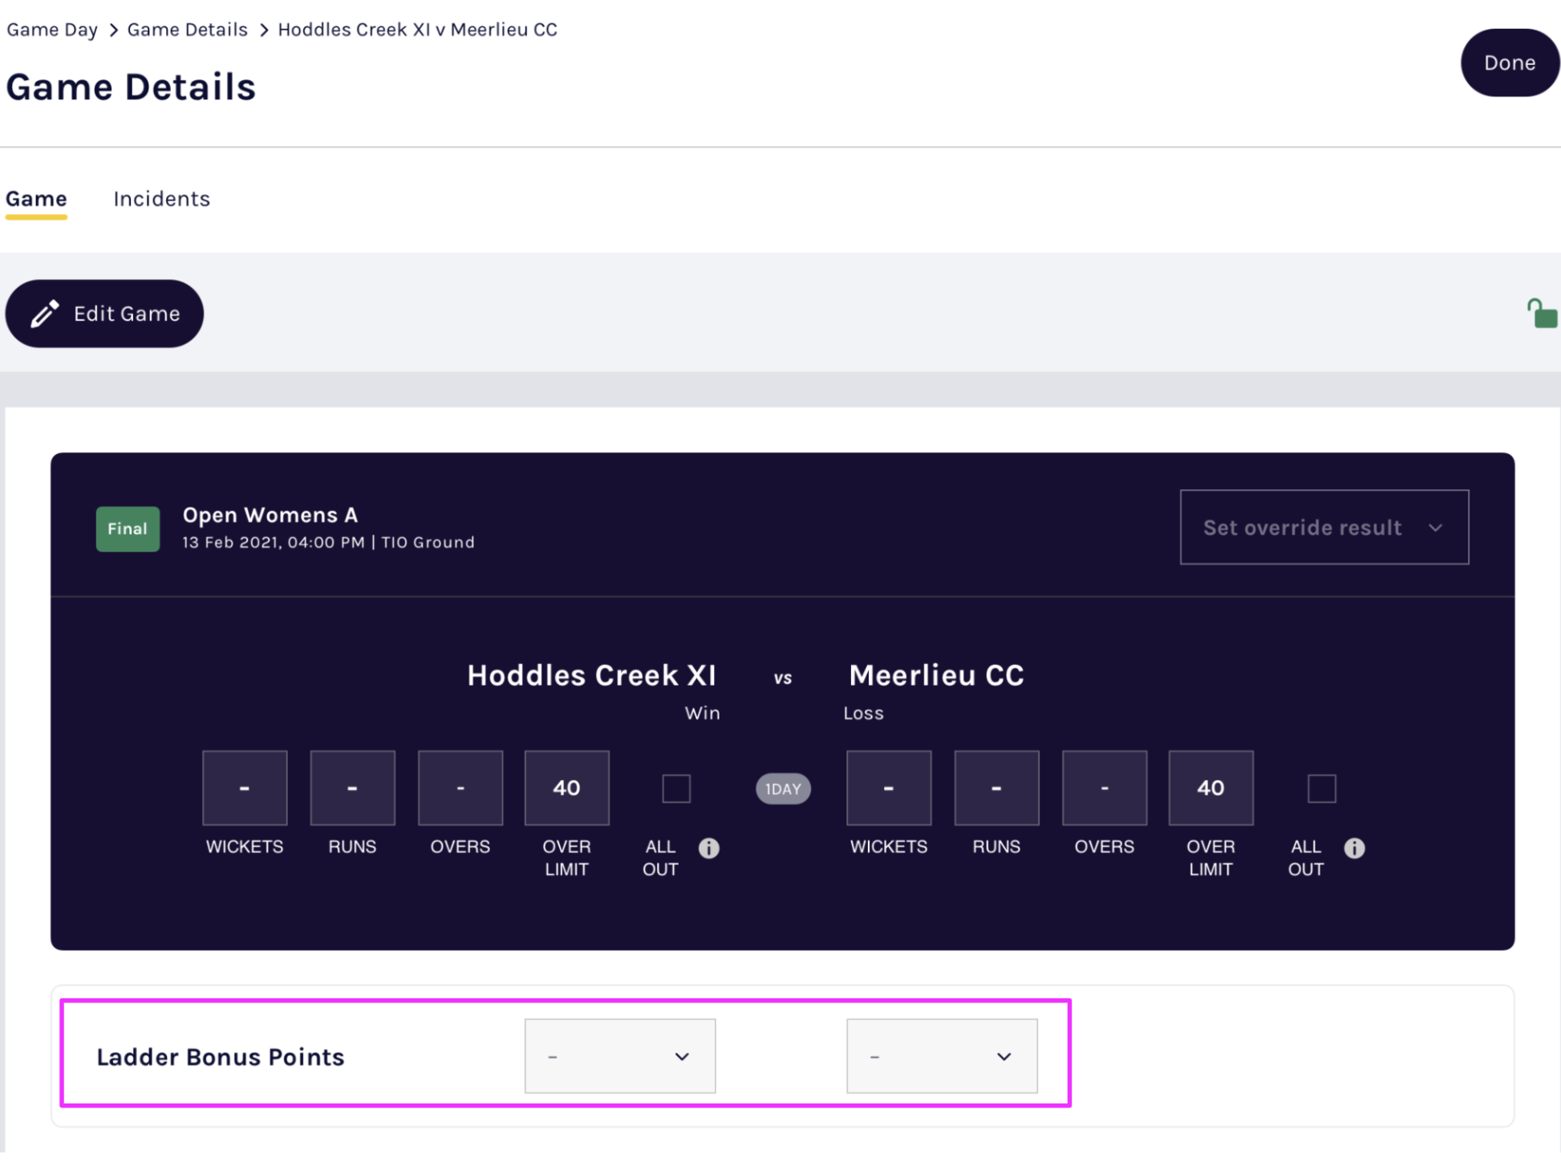Click the green unlock padlock icon
1561x1170 pixels.
tap(1541, 314)
